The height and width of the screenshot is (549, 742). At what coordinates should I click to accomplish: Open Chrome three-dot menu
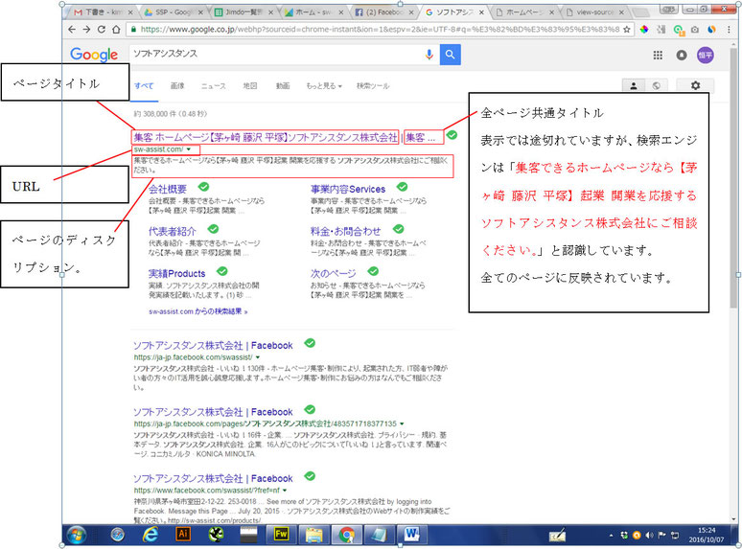[729, 30]
